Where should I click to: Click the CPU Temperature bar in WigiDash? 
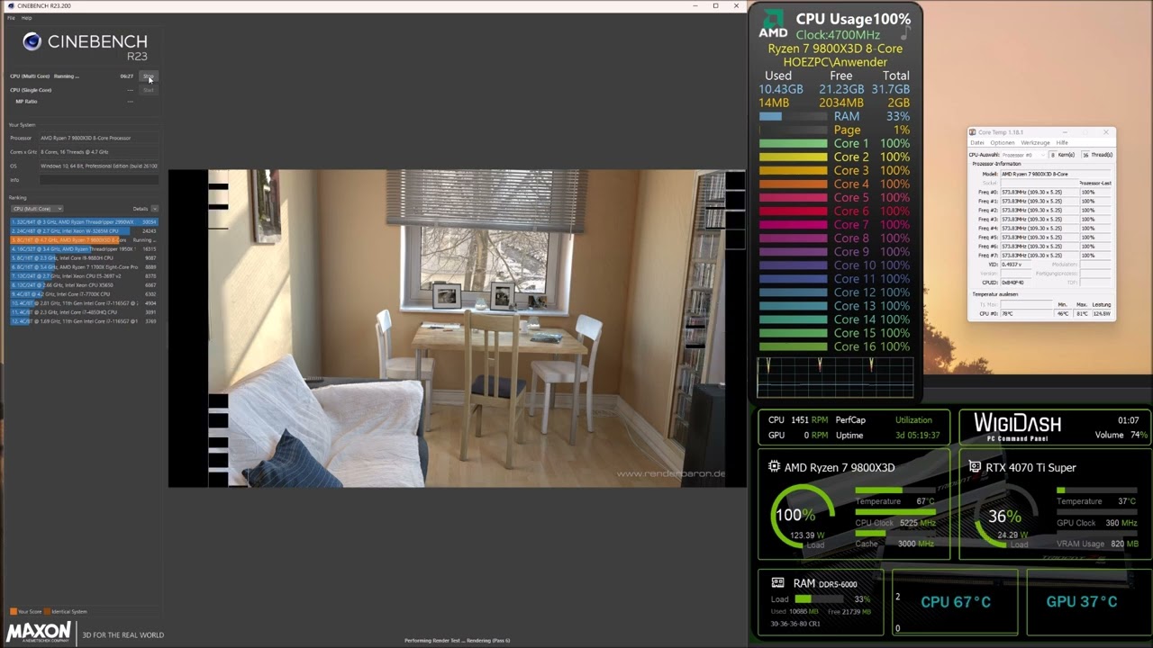(x=895, y=490)
